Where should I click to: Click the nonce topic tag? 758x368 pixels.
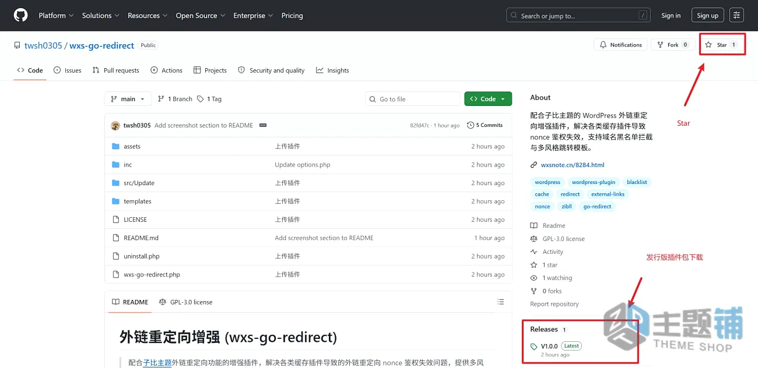(x=542, y=207)
